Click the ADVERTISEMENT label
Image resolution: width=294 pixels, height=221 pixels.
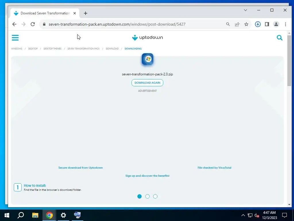pyautogui.click(x=147, y=91)
